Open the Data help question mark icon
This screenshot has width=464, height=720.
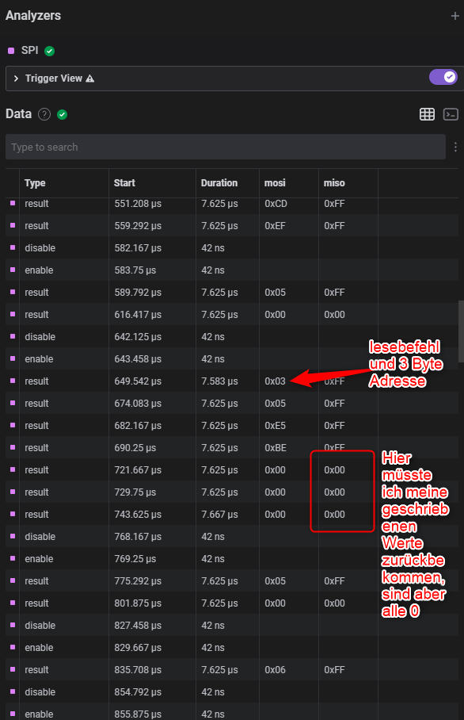tap(44, 114)
